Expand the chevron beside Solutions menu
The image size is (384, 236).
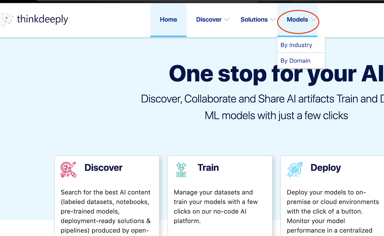coord(272,20)
